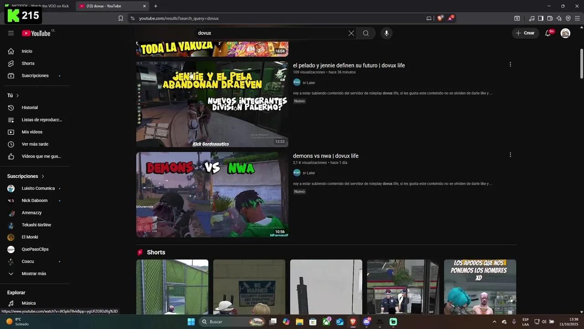Open a new browser tab

(x=156, y=6)
